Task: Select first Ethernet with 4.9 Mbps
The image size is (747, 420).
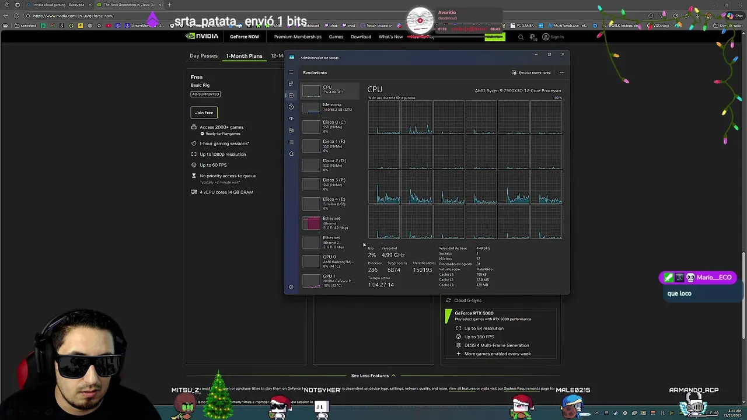Action: point(330,223)
